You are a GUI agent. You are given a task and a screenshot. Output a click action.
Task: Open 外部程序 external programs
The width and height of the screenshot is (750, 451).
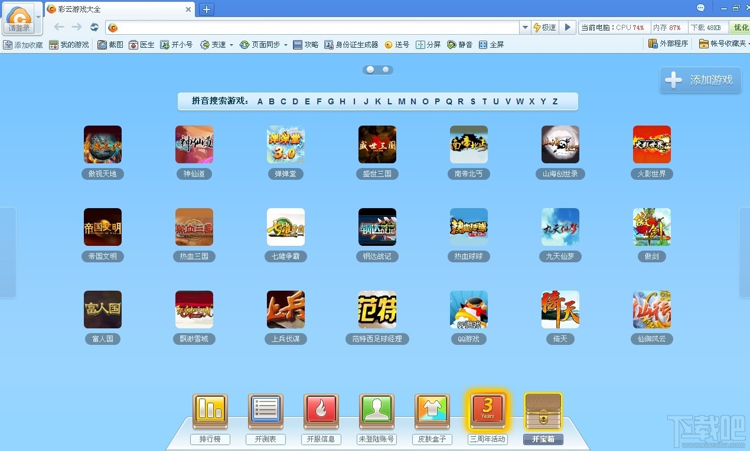pos(669,44)
